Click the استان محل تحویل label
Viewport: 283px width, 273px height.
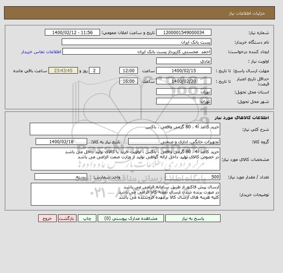coord(252,92)
